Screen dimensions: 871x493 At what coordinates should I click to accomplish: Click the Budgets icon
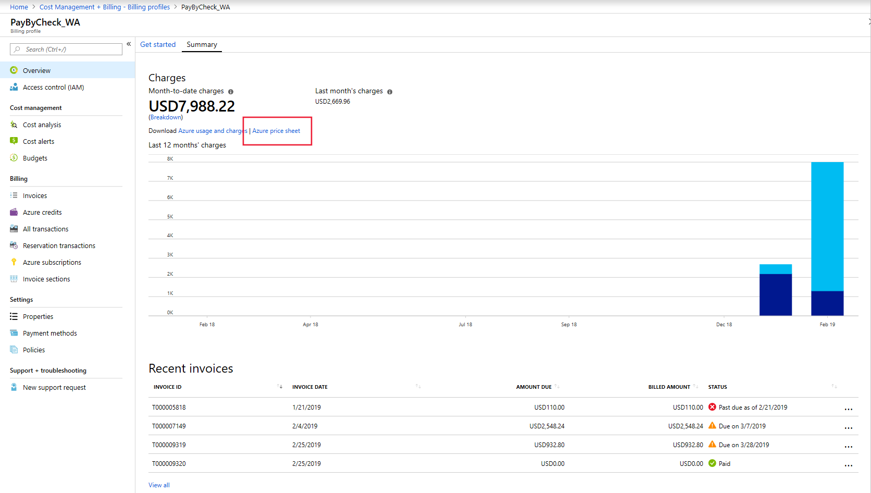(x=14, y=158)
